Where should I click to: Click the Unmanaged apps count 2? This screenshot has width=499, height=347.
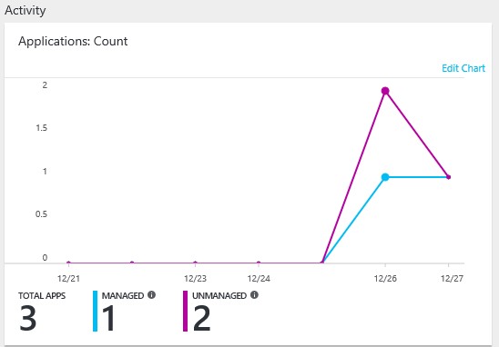coord(202,318)
